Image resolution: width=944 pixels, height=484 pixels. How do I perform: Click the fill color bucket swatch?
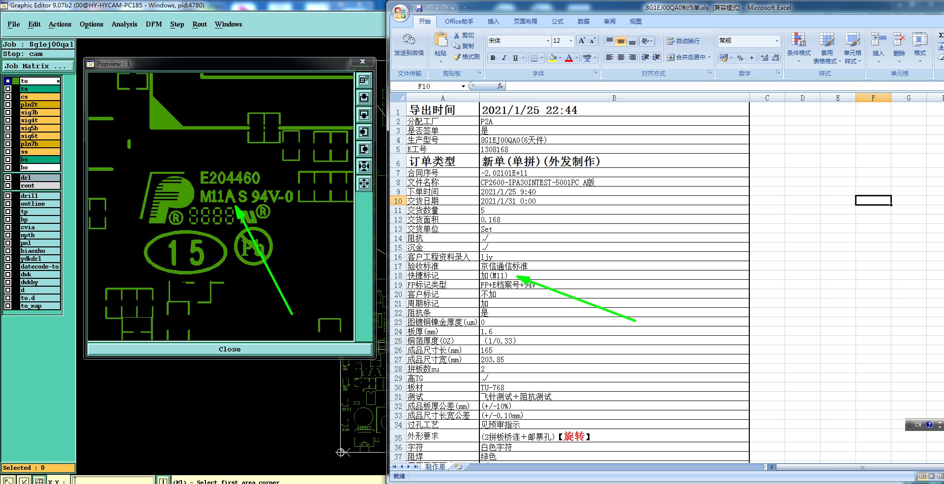[553, 58]
